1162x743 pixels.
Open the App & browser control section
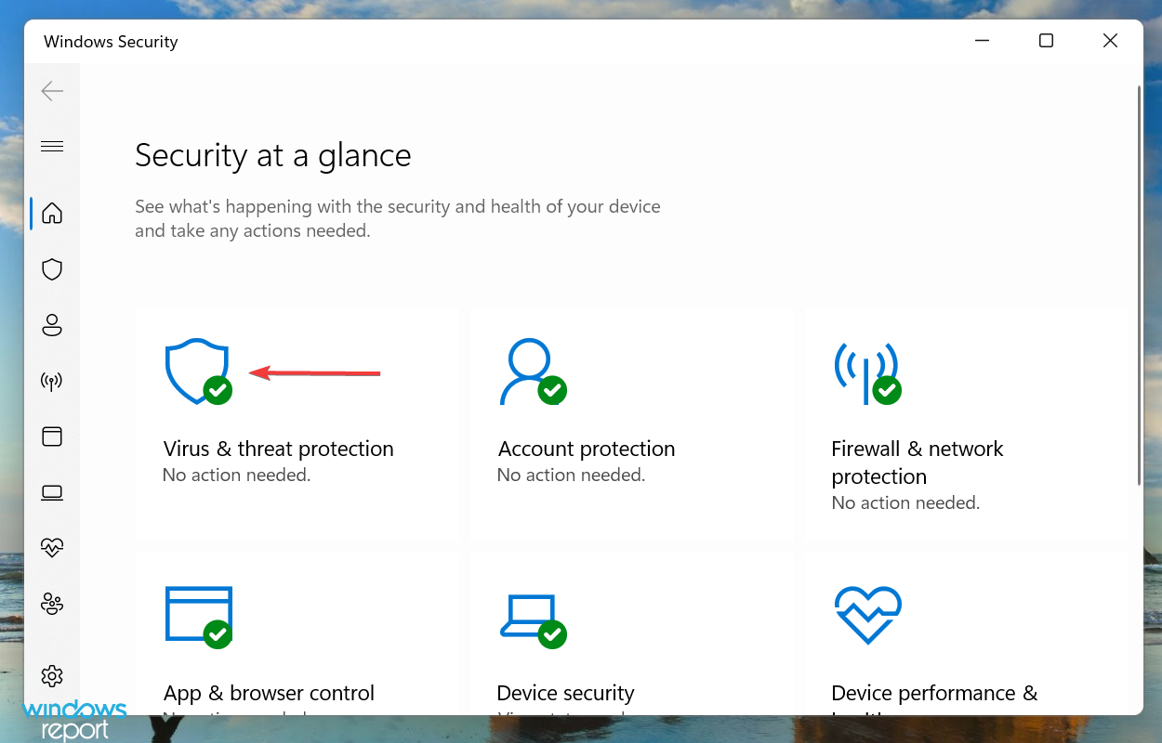pos(269,693)
